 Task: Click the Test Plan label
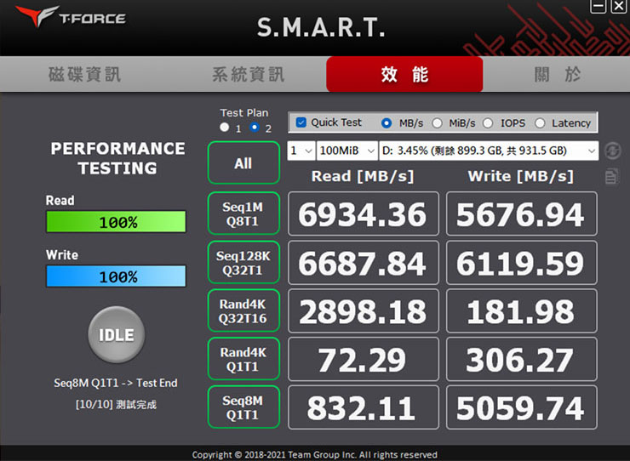coord(244,113)
